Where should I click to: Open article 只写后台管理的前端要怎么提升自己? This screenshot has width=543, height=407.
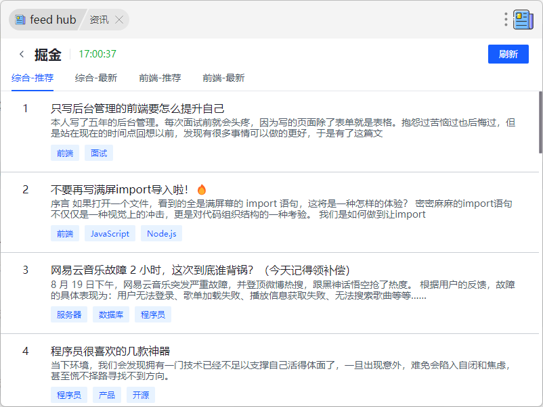point(137,109)
